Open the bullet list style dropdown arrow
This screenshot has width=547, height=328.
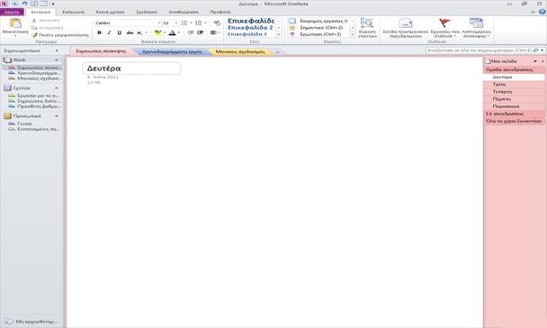[x=191, y=23]
